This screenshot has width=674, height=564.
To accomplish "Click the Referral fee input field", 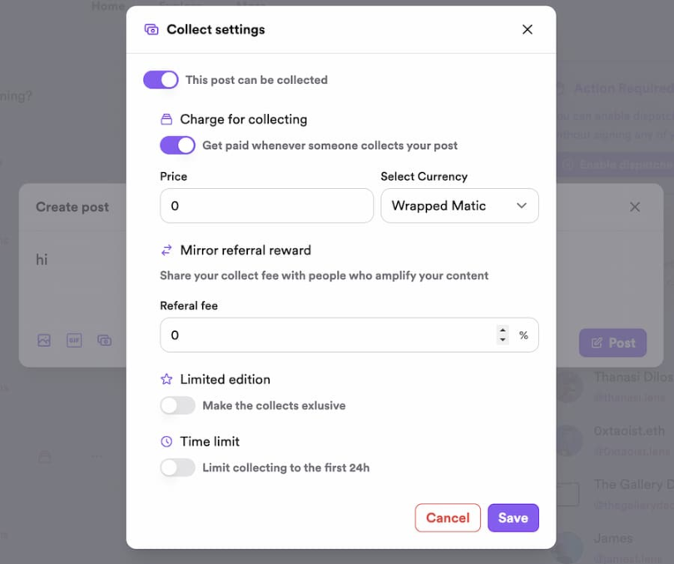I will pos(329,335).
